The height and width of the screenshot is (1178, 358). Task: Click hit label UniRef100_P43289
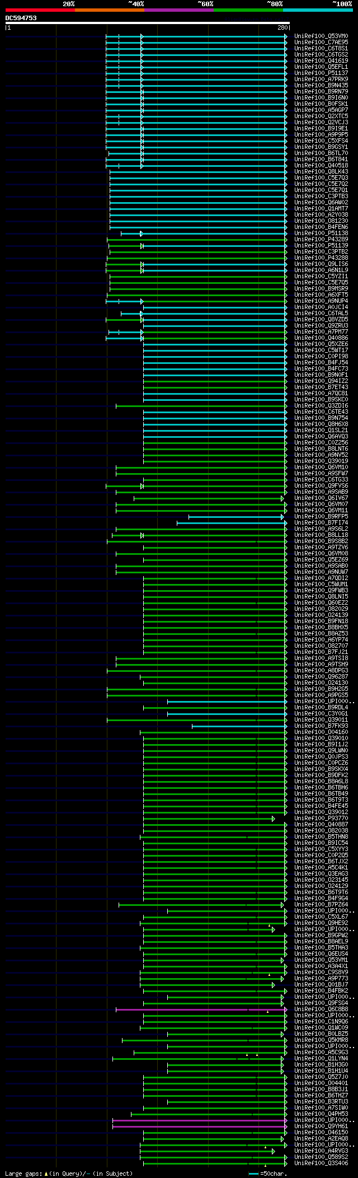coord(321,239)
